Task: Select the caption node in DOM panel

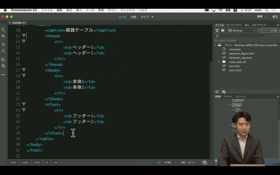Action: coord(238,100)
